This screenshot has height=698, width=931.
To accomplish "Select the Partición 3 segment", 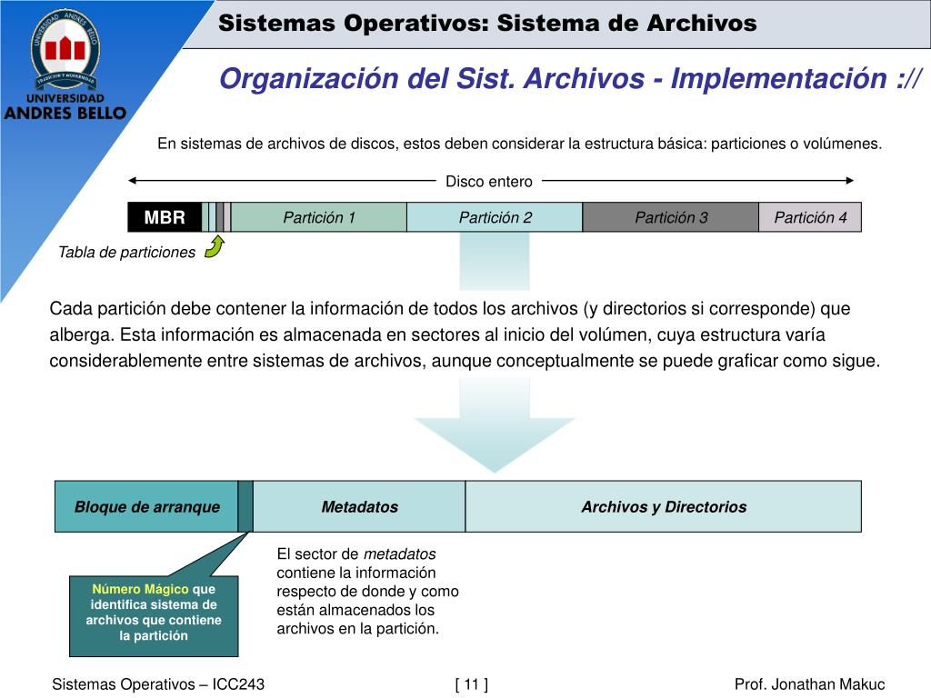I will click(670, 217).
